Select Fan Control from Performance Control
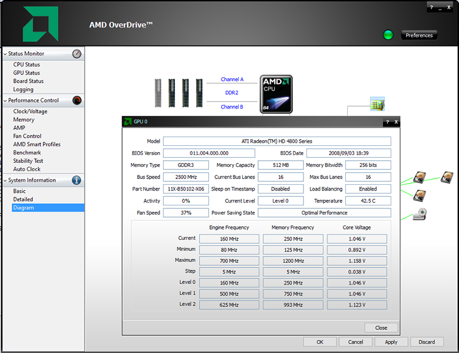The width and height of the screenshot is (459, 353). [x=27, y=136]
